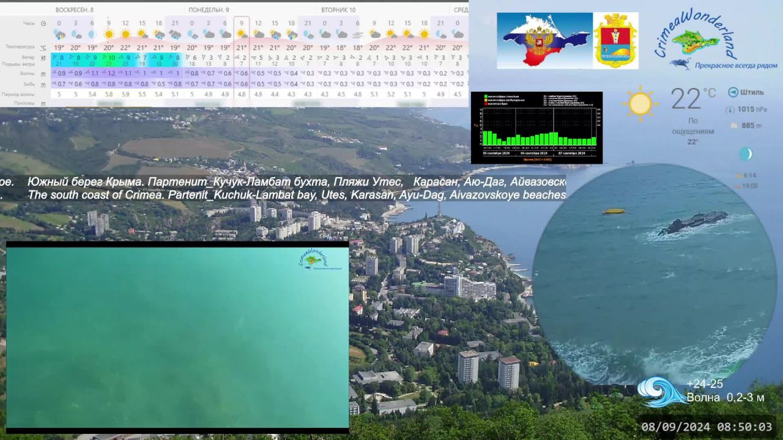This screenshot has height=440, width=783.
Task: Click the wind speed 10 cell on Sunday
Action: pos(111,57)
